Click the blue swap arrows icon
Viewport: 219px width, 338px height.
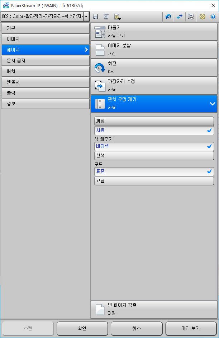(180, 17)
